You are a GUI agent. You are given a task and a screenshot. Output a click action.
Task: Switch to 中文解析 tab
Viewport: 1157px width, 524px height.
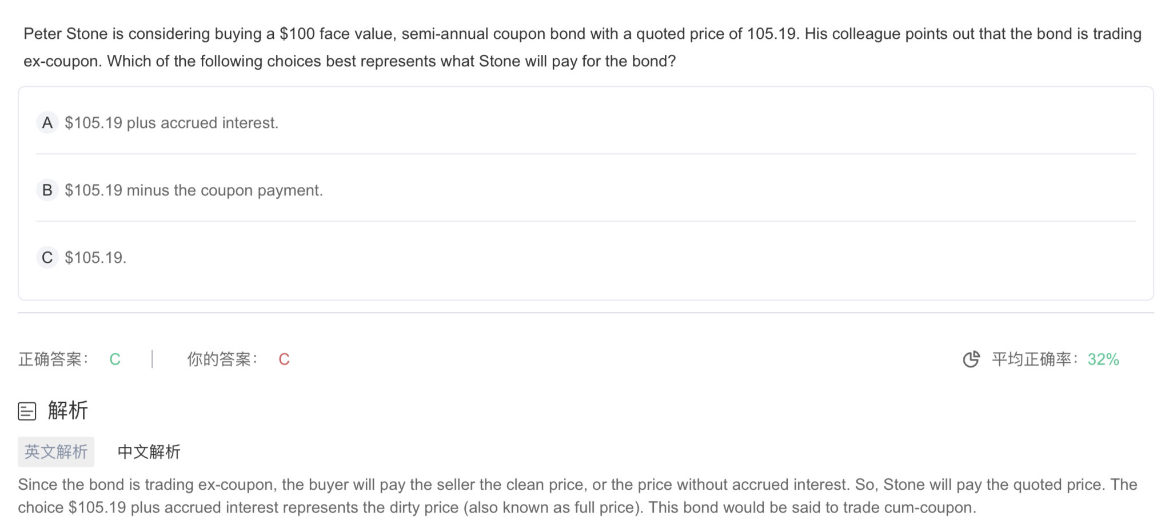[149, 452]
